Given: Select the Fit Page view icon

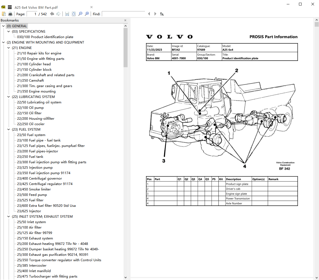Looking at the screenshot, I should (74, 14).
